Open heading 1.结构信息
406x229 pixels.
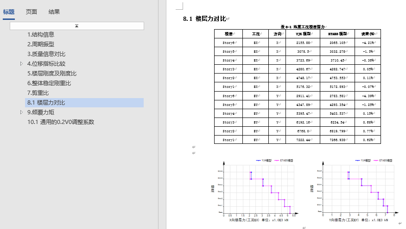(41, 35)
